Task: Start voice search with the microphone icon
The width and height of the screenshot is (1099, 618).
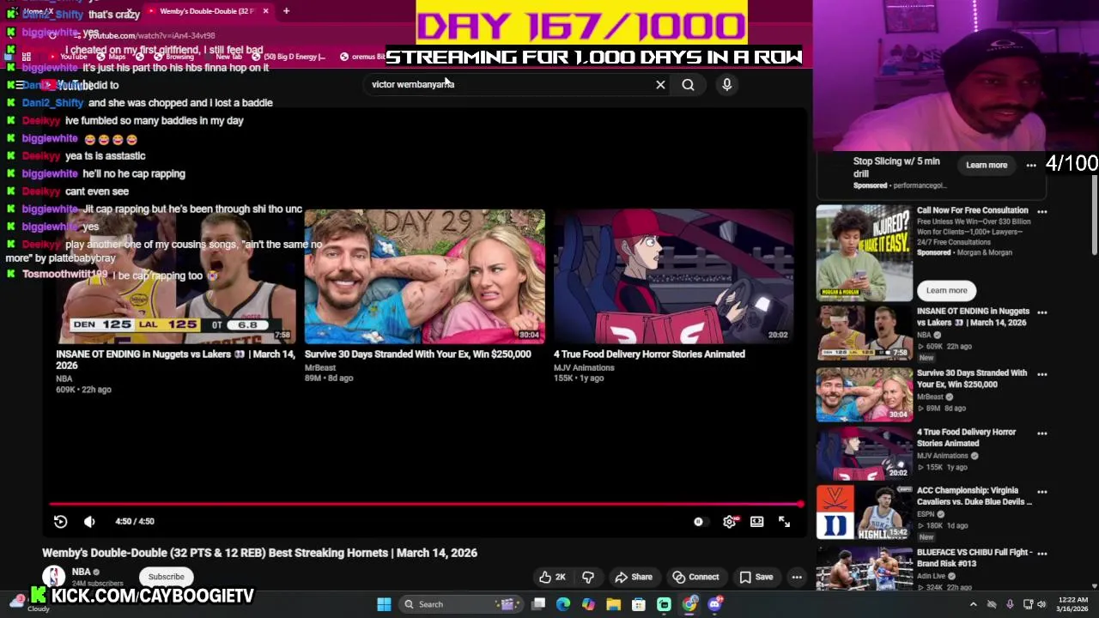Action: [x=726, y=84]
